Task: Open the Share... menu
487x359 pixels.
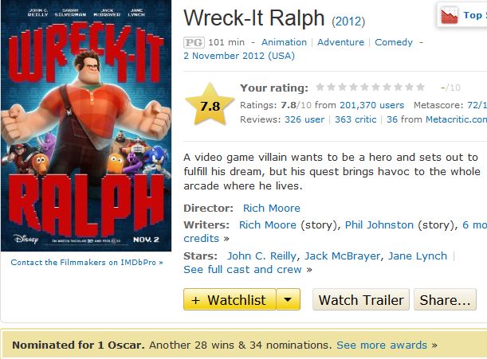Action: point(445,299)
